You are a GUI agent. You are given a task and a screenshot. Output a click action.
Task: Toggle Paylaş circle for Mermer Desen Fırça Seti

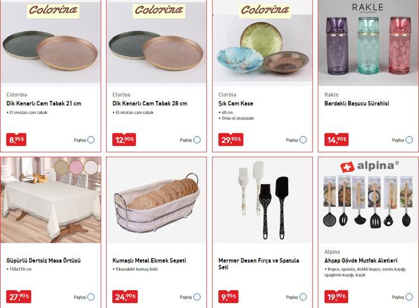click(303, 297)
